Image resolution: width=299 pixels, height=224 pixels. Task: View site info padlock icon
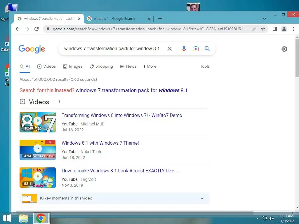click(48, 29)
